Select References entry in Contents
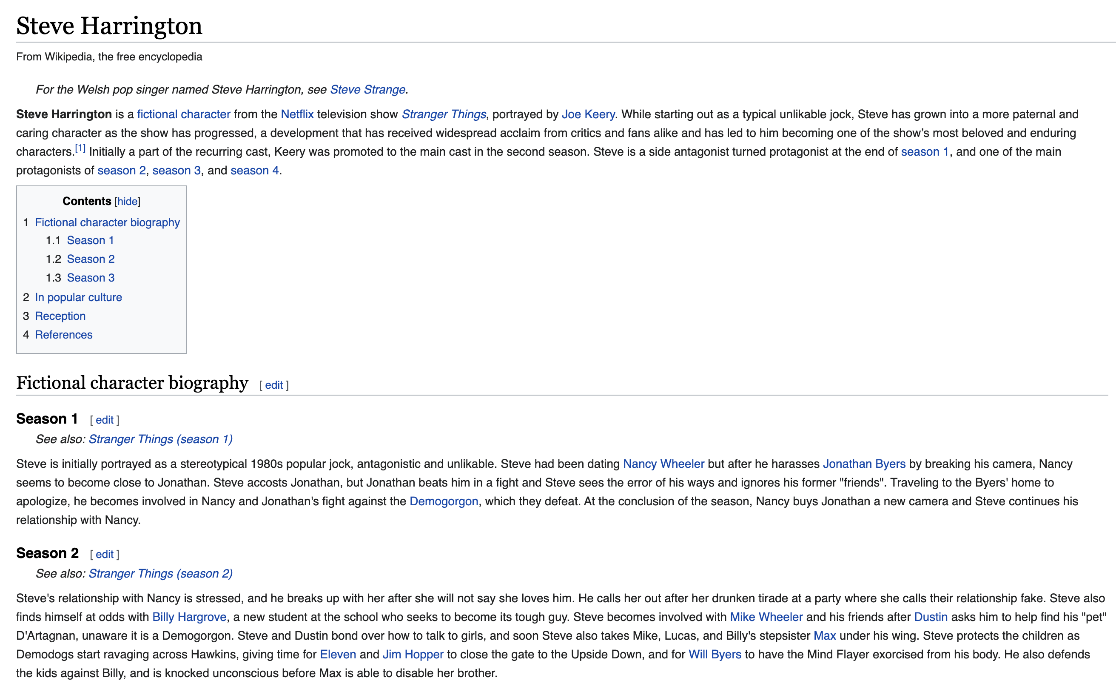The width and height of the screenshot is (1116, 689). pyautogui.click(x=63, y=334)
